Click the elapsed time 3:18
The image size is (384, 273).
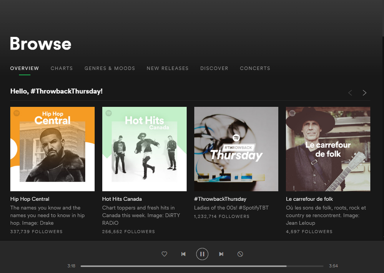click(x=71, y=266)
